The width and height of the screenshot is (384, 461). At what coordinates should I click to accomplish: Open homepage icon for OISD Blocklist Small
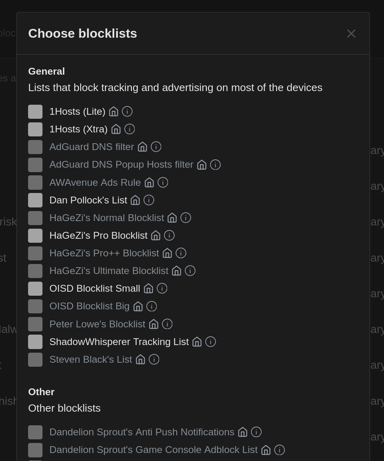point(148,288)
